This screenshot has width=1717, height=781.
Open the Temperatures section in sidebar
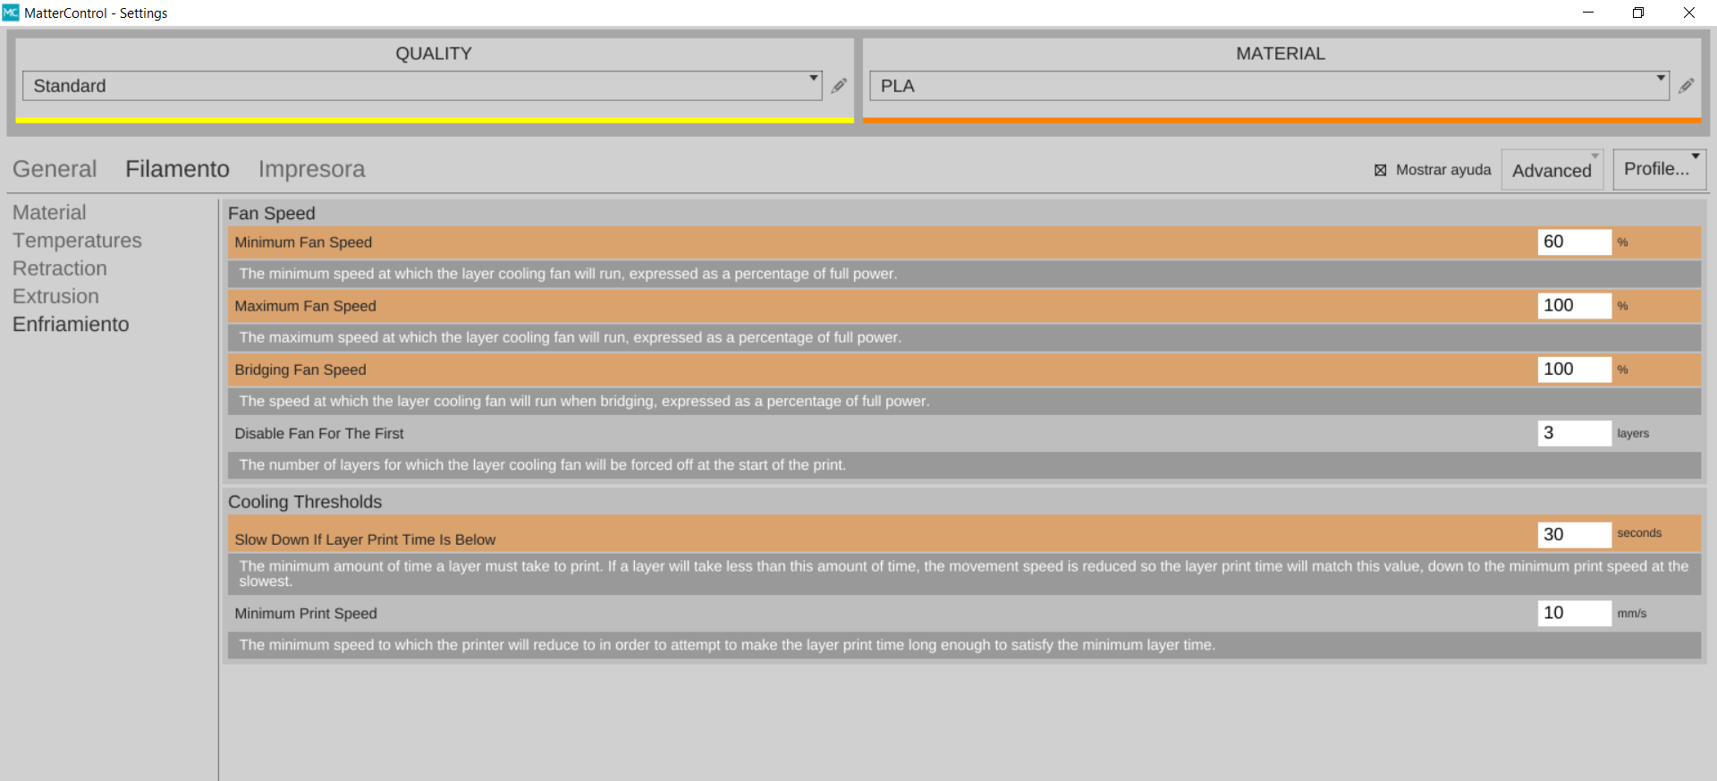click(x=77, y=241)
